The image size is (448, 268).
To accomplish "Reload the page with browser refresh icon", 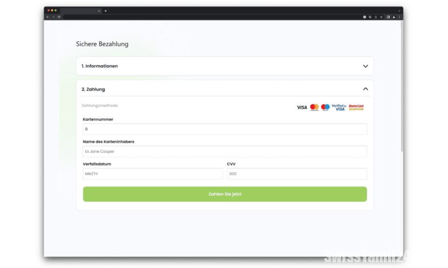I will point(59,17).
